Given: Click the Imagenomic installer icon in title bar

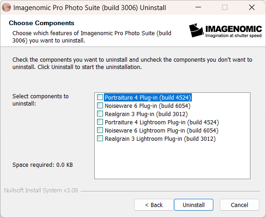Looking at the screenshot, I should 6,7.
